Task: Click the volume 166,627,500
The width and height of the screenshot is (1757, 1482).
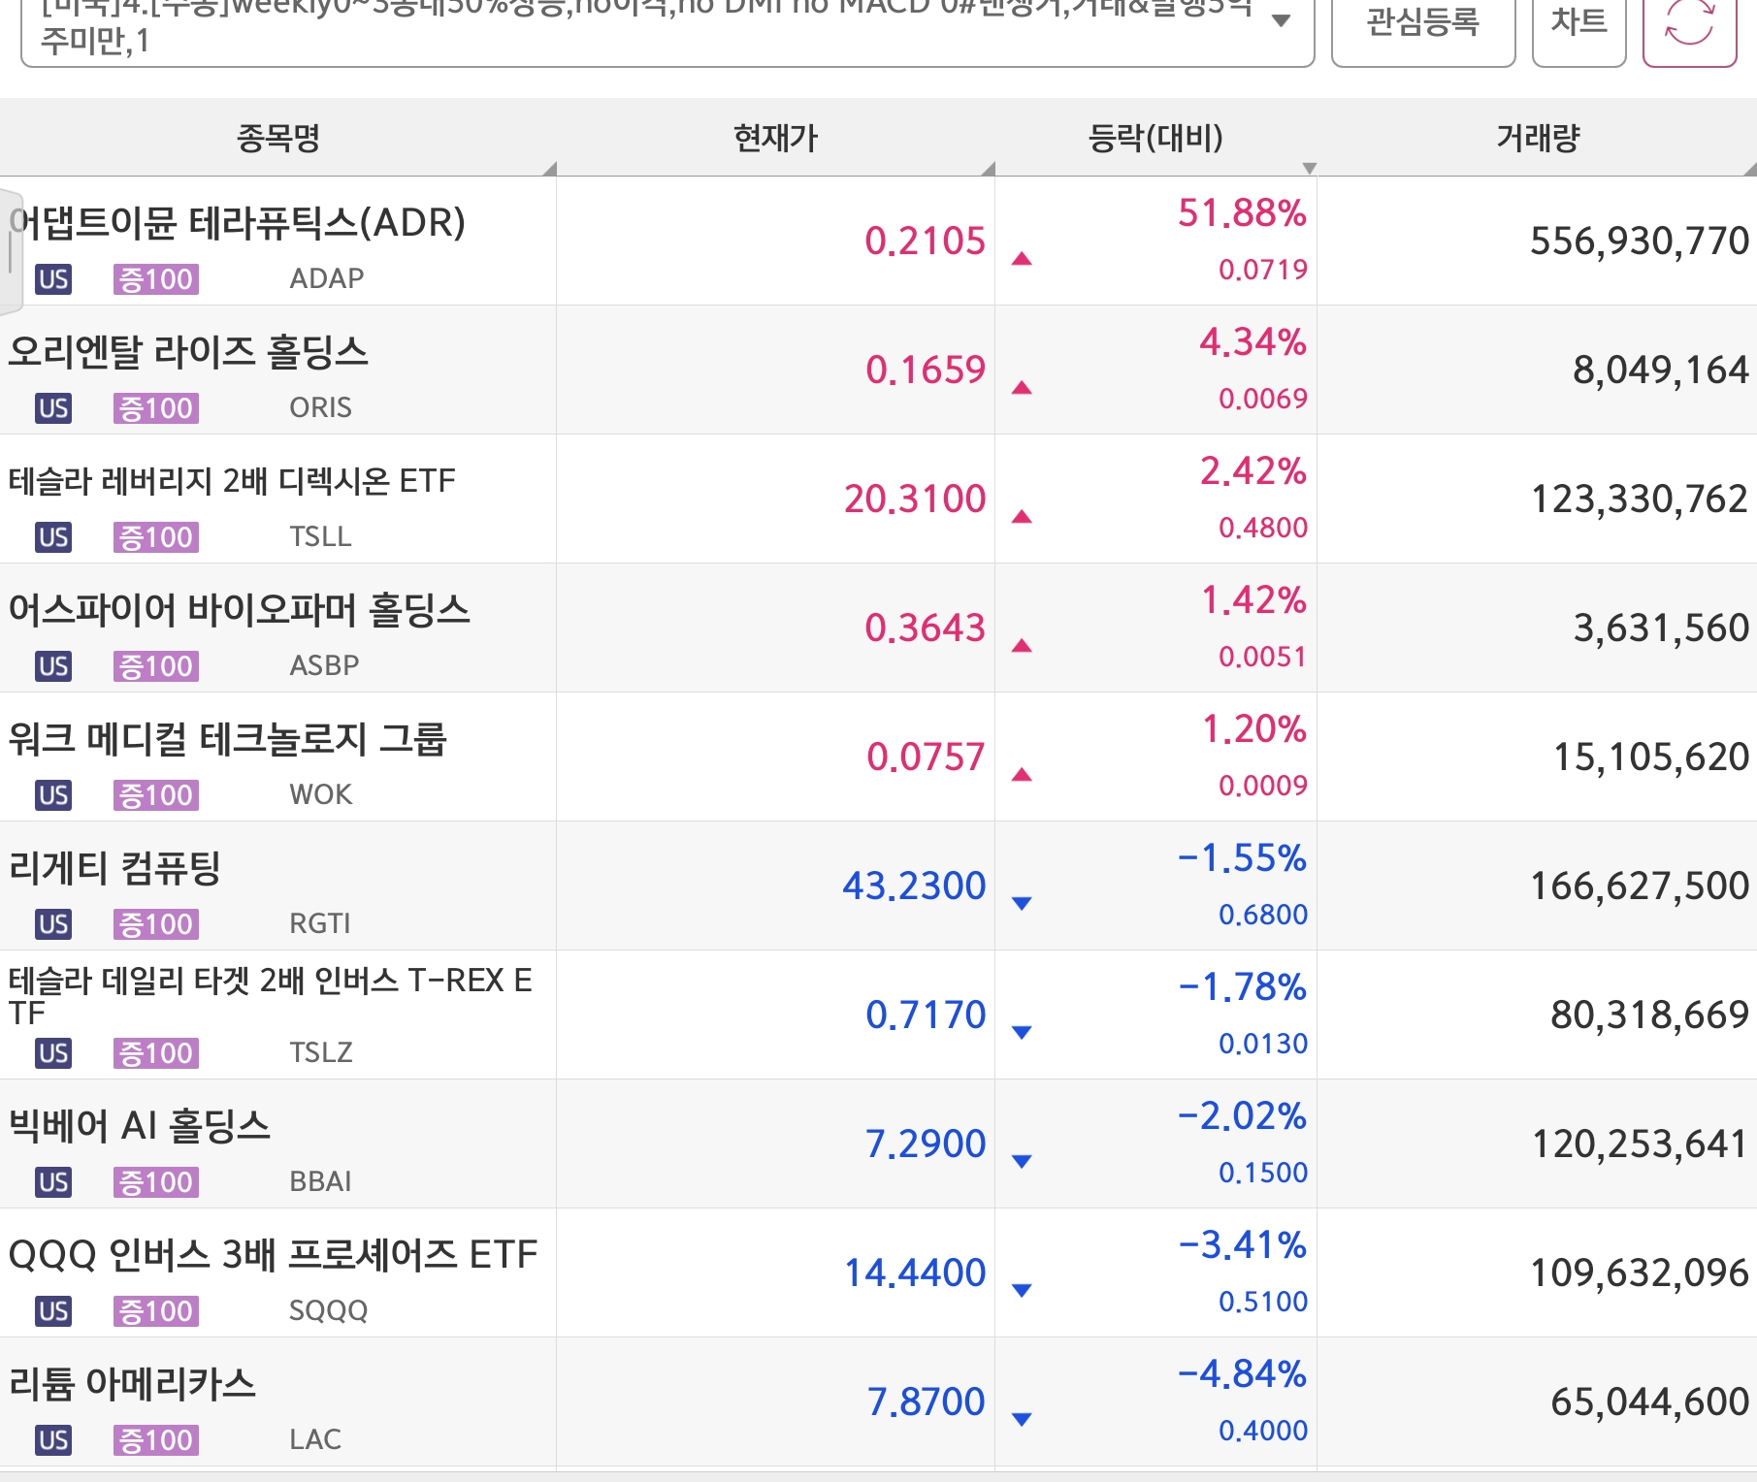Action: pyautogui.click(x=1640, y=886)
